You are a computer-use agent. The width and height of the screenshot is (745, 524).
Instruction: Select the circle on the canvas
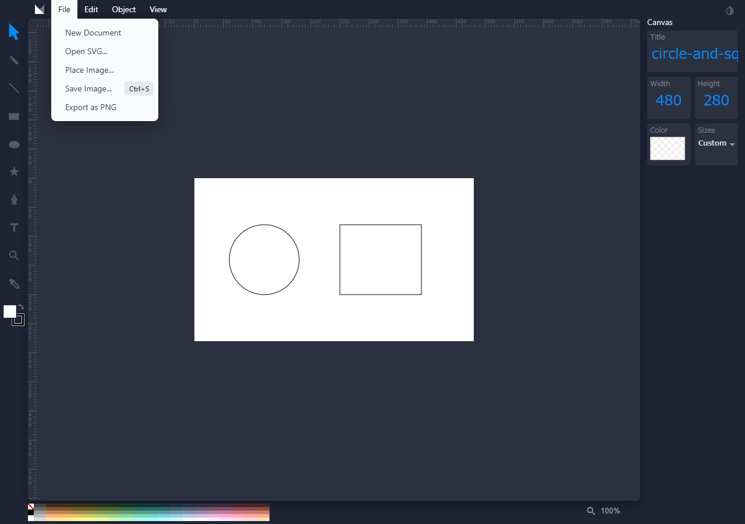click(264, 260)
